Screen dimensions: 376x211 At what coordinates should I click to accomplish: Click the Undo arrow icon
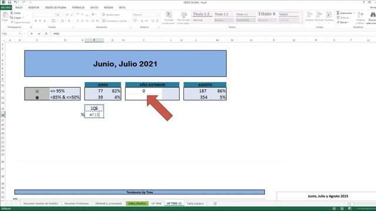15,2
